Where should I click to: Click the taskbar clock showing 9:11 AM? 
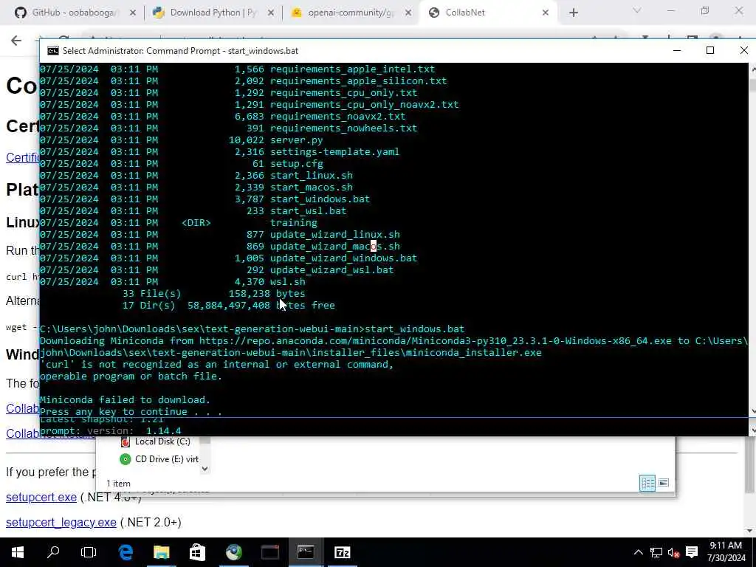coord(726,552)
